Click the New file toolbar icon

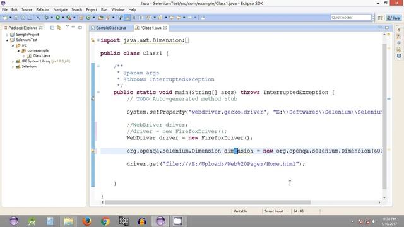[5, 18]
